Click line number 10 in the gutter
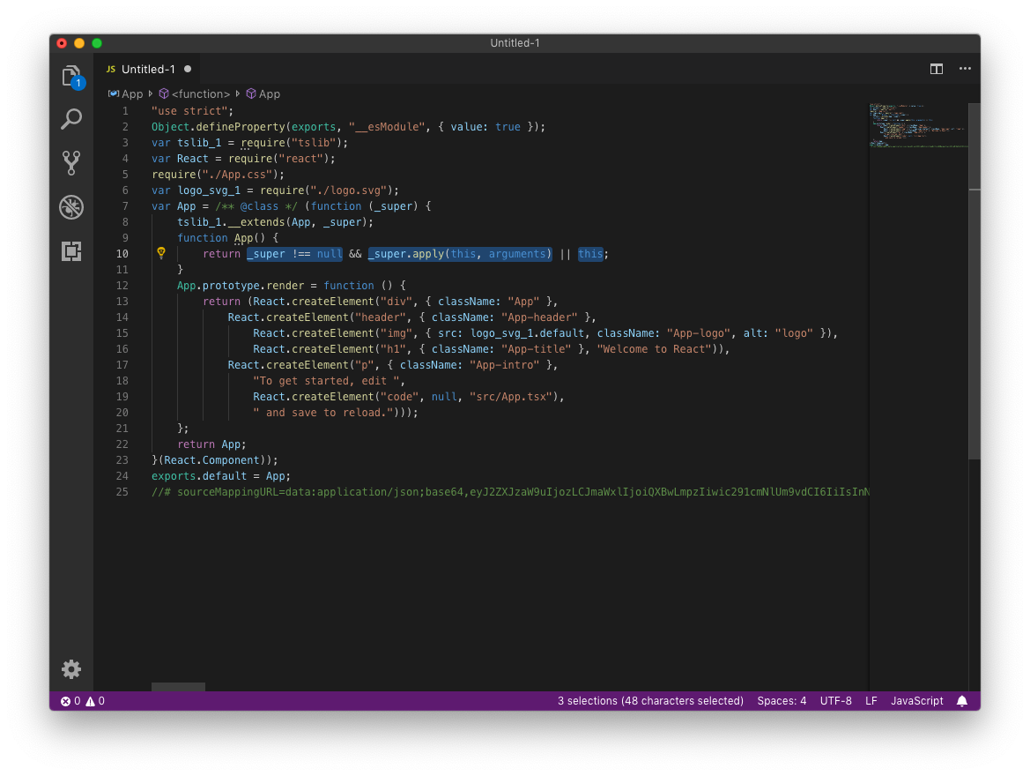This screenshot has height=776, width=1030. [x=122, y=253]
